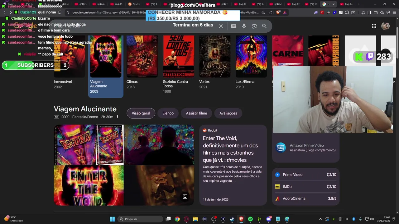This screenshot has height=224, width=399.
Task: Click the magnifier search submit icon
Action: tap(264, 26)
